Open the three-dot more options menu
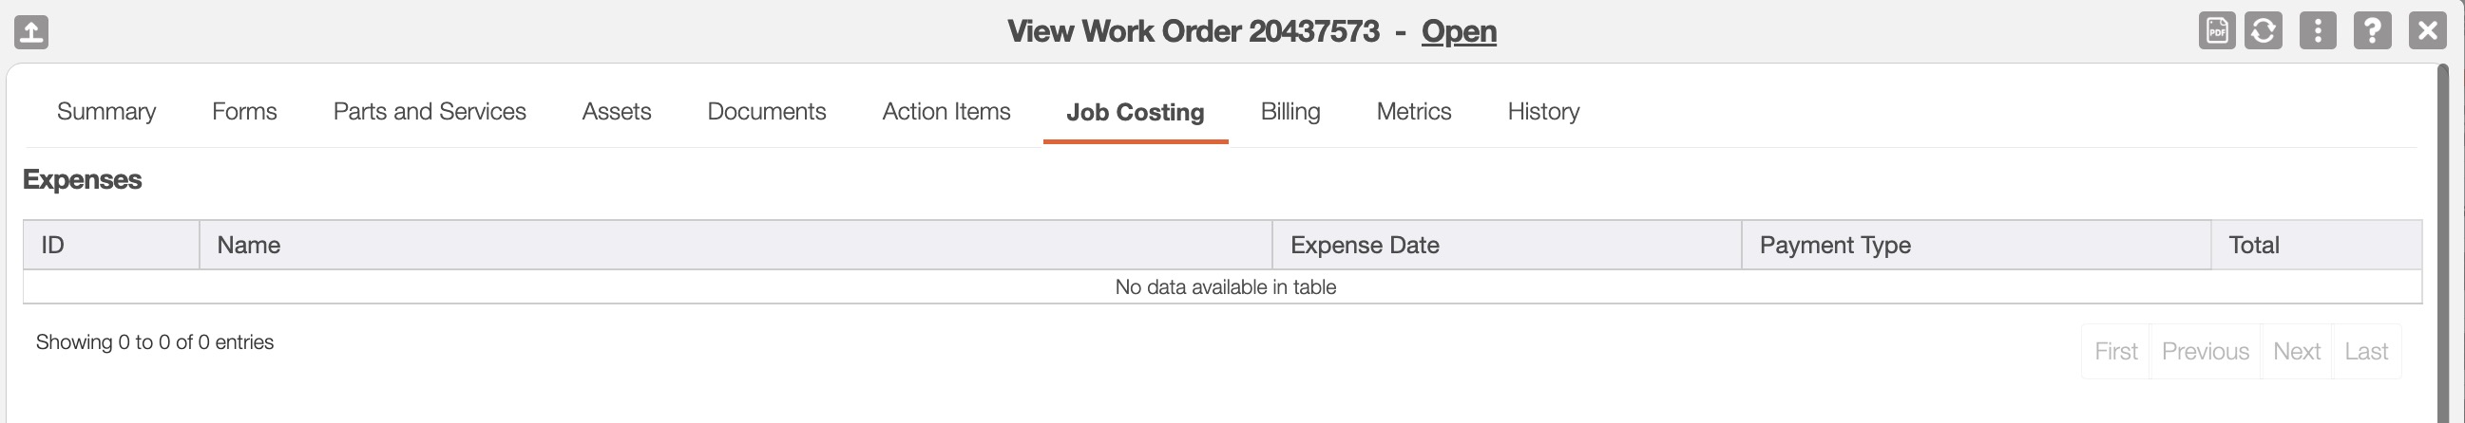This screenshot has height=423, width=2465. [x=2317, y=31]
